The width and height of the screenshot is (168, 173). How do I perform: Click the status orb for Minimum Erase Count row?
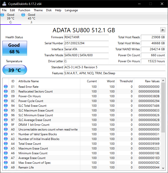[x=6, y=153]
